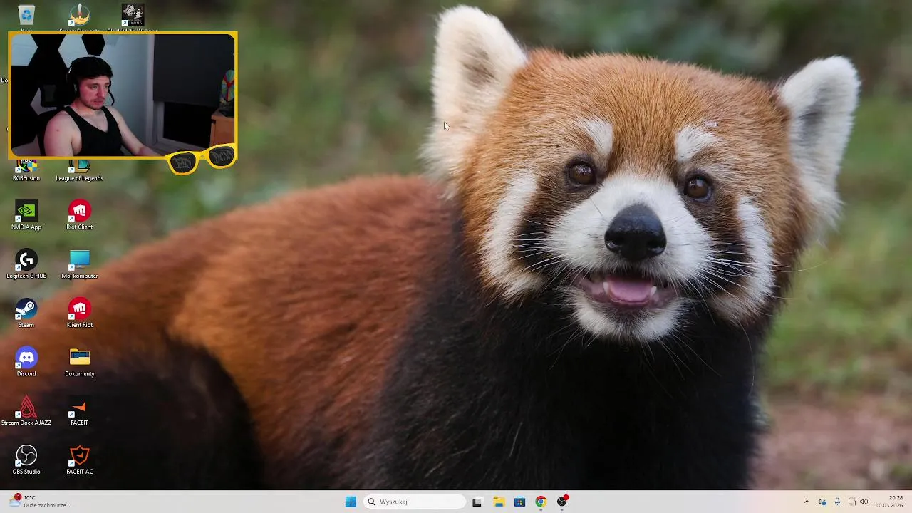Open the network status tray icon

coord(852,502)
